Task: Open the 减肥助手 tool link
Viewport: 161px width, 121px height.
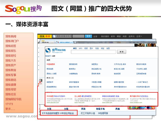Action: (x=50, y=82)
